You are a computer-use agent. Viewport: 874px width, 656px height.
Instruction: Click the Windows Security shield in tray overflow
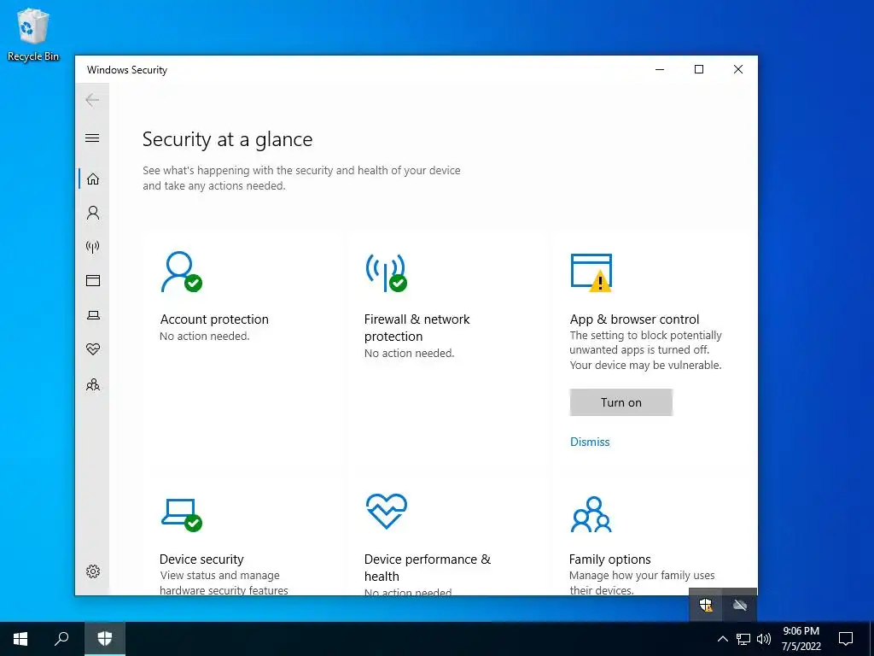tap(706, 605)
